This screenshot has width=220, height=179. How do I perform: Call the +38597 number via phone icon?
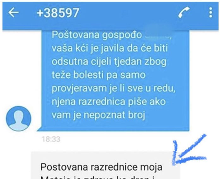pos(184,12)
